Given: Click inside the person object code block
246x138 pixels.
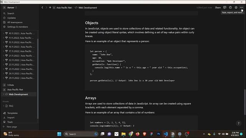Looking at the screenshot, I should 141,67.
